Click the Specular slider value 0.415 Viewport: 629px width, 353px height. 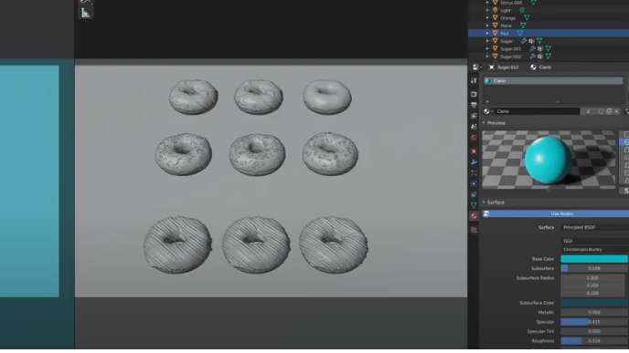tap(594, 322)
